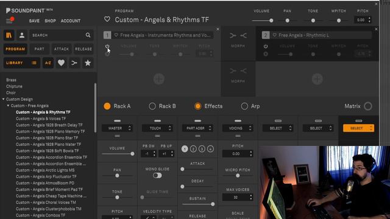Close part 1 panel with X
The height and width of the screenshot is (219, 390).
point(218,29)
